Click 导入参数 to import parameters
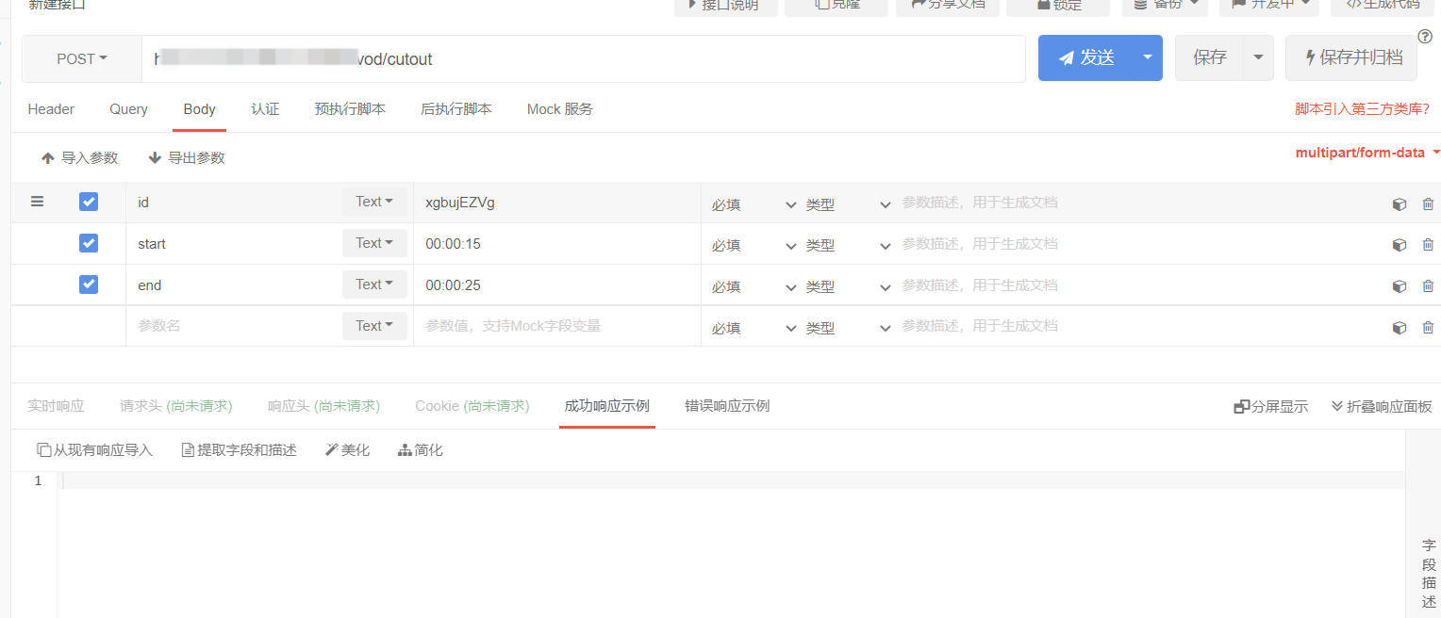 pos(80,158)
